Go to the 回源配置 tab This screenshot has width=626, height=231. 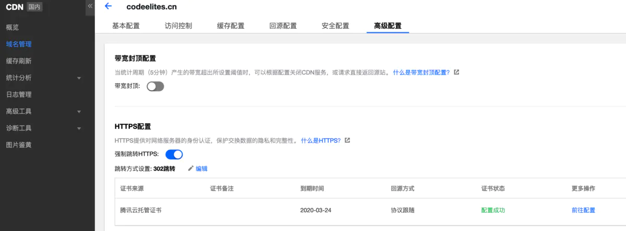(283, 26)
